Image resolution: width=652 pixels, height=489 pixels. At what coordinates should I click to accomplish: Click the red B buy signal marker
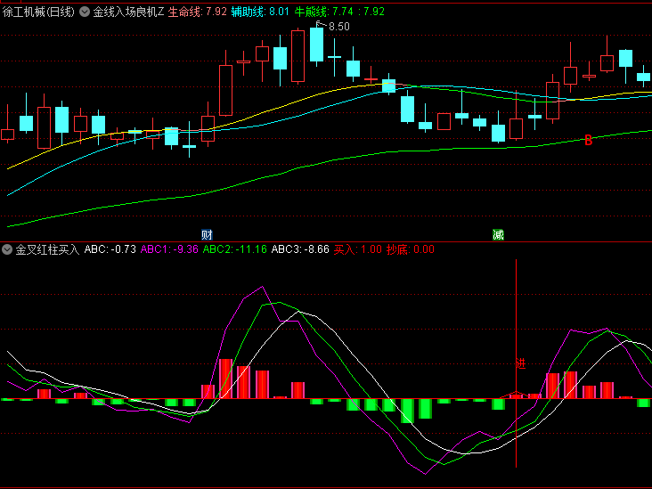(x=588, y=141)
